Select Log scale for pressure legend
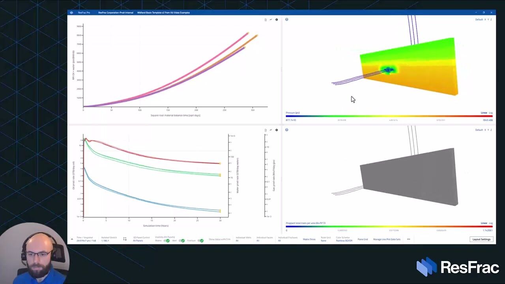This screenshot has width=505, height=284. (x=491, y=113)
